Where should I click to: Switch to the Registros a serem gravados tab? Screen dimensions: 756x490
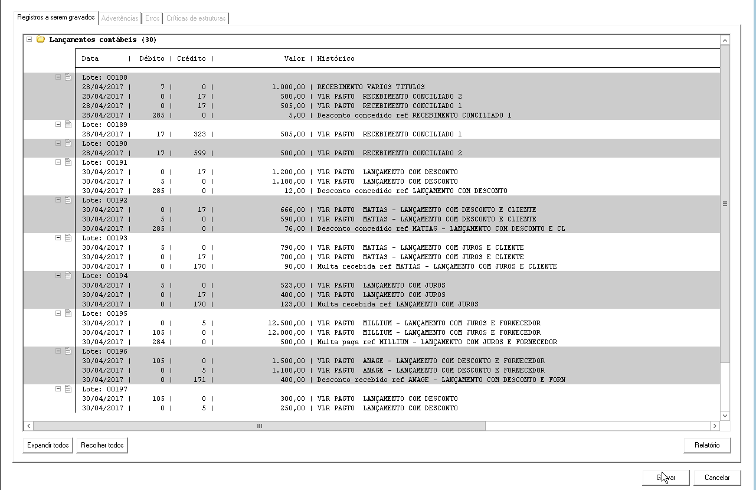tap(56, 18)
